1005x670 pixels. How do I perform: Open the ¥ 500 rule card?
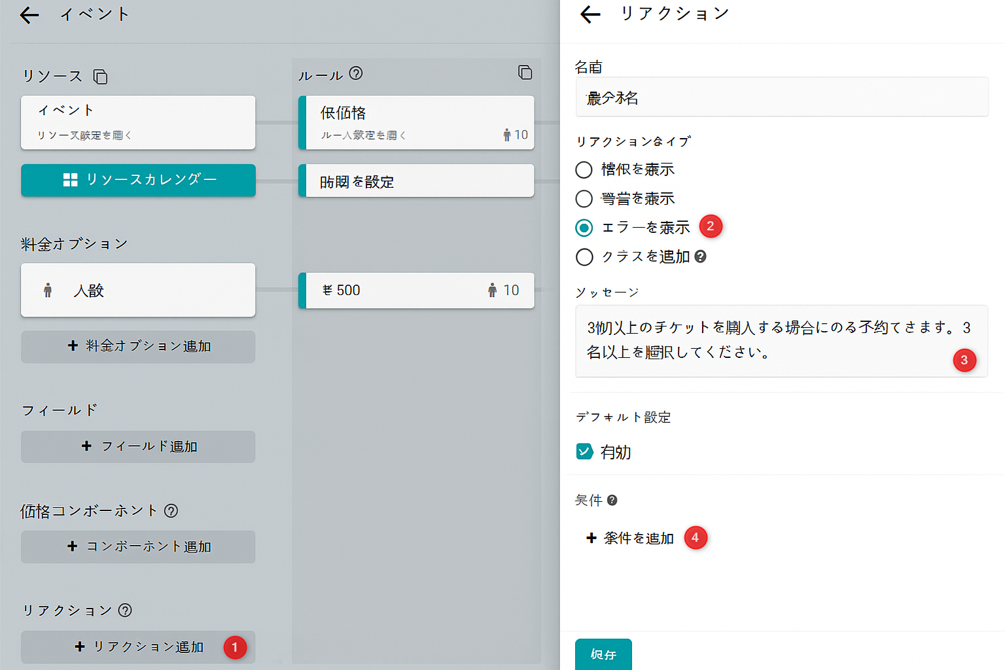point(416,291)
